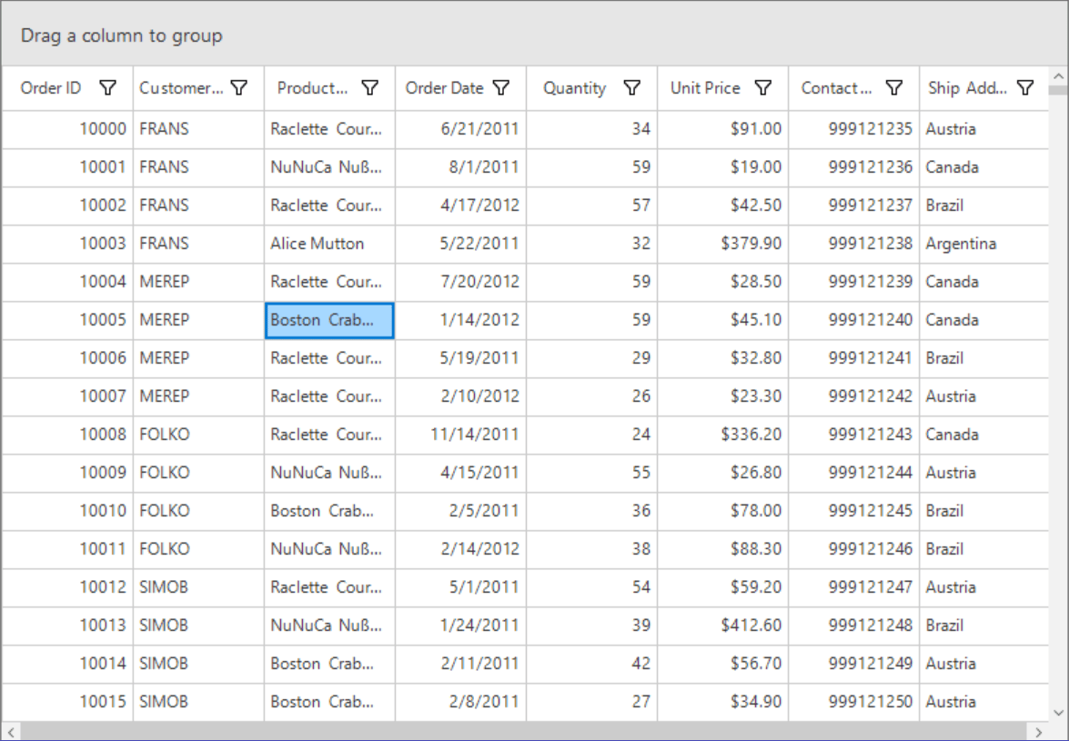
Task: Click the Order Date filter funnel icon
Action: tap(500, 87)
